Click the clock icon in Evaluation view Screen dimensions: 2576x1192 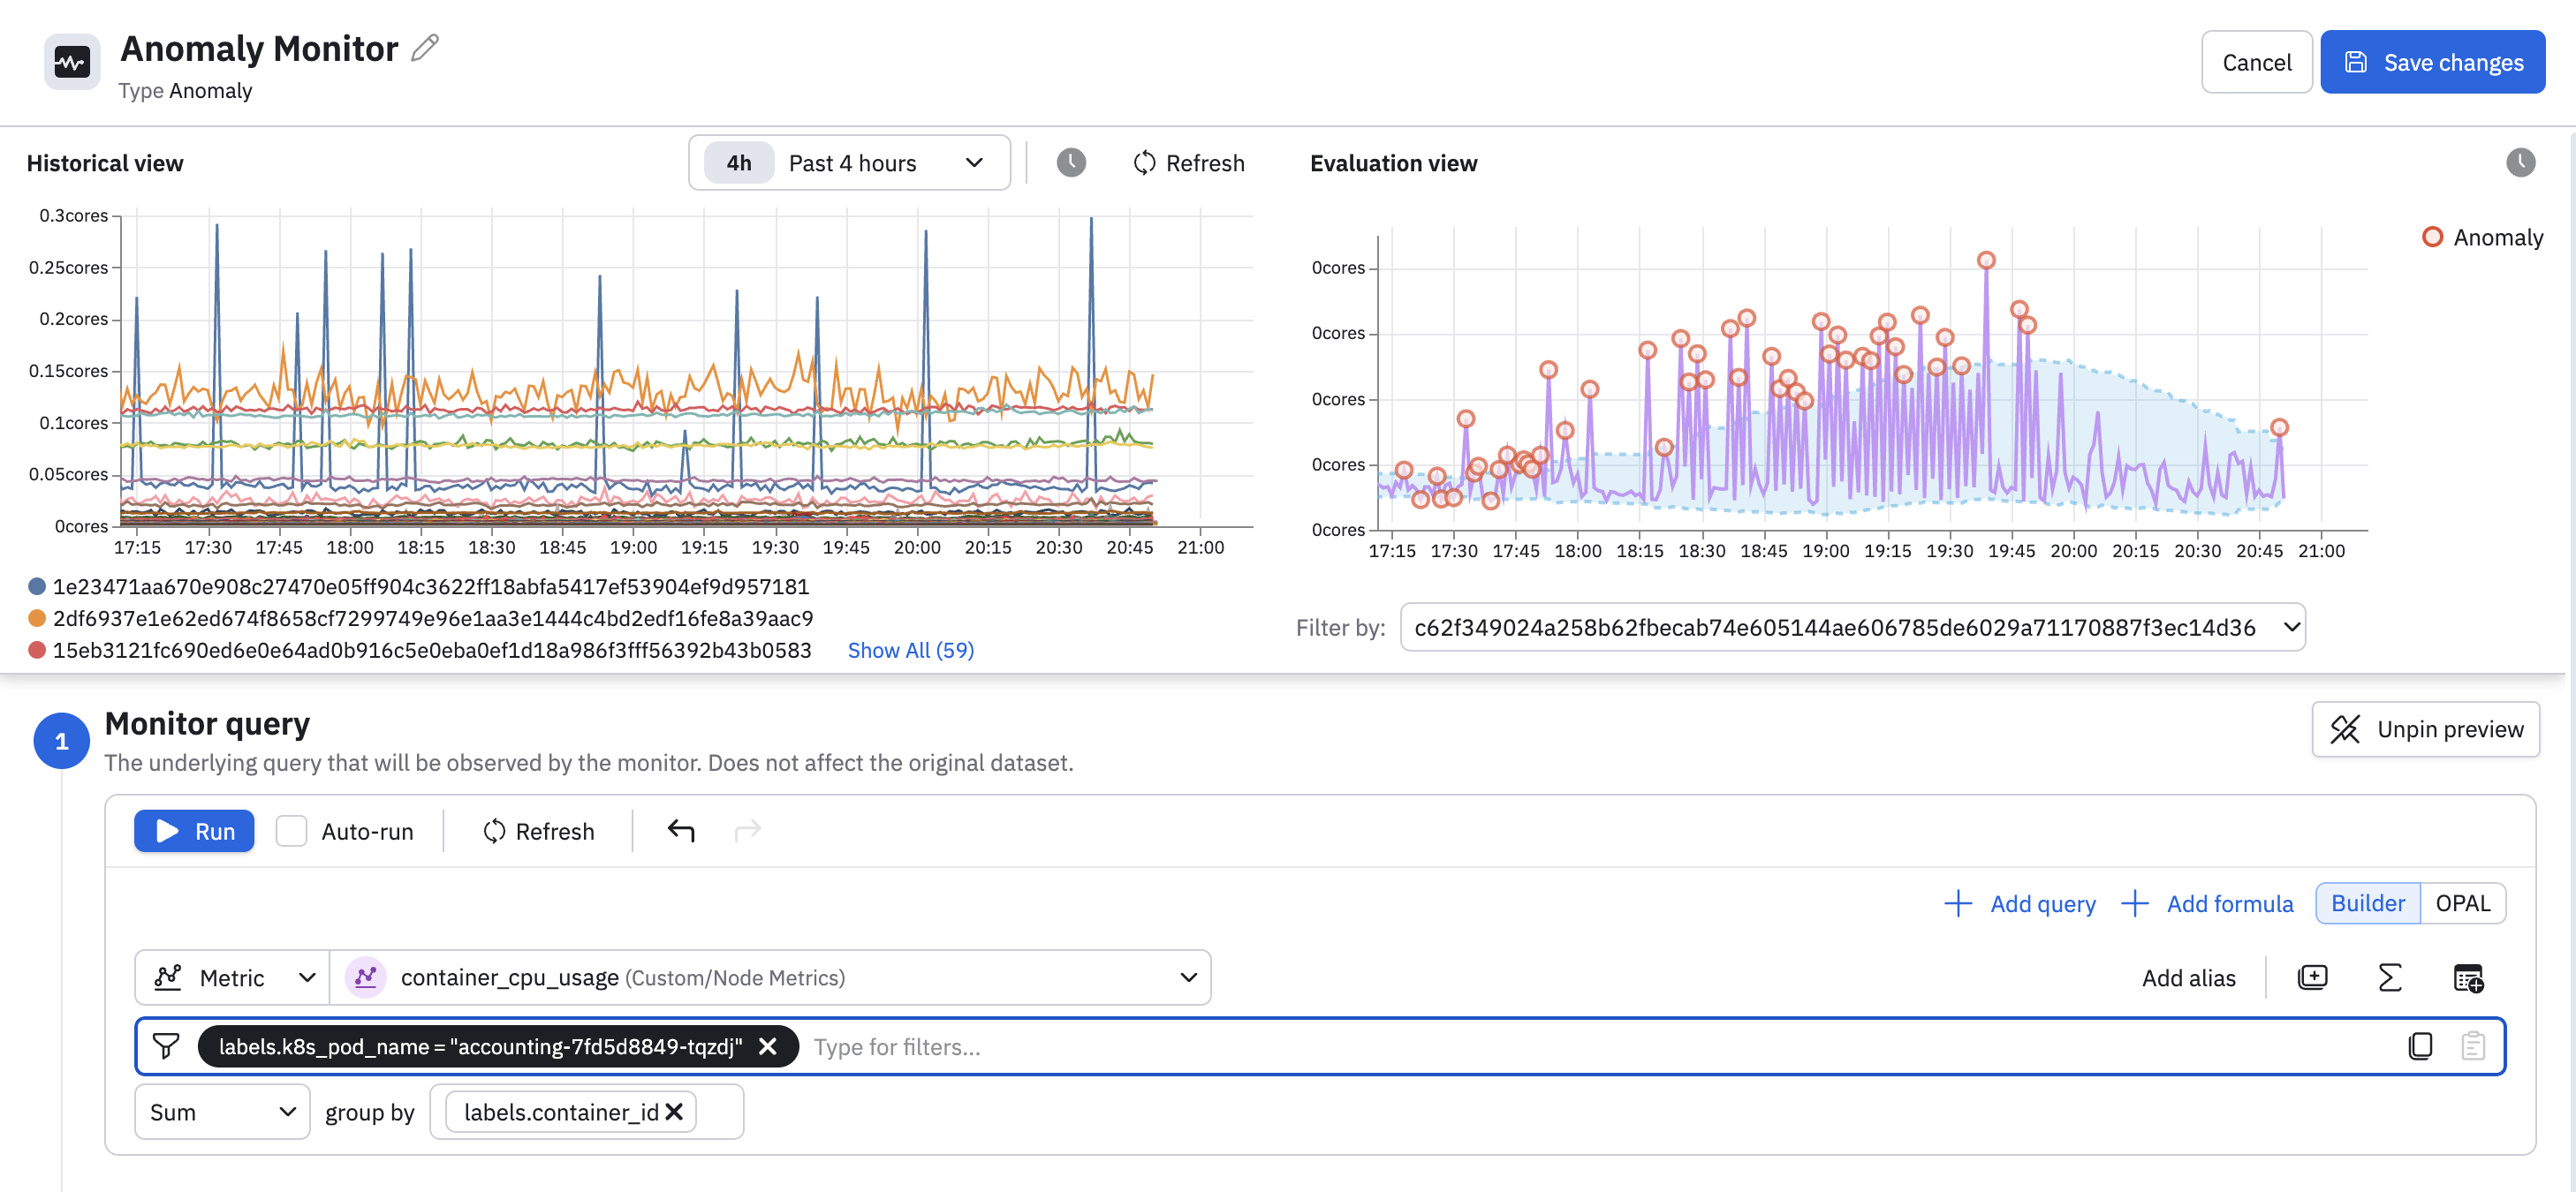[2520, 162]
